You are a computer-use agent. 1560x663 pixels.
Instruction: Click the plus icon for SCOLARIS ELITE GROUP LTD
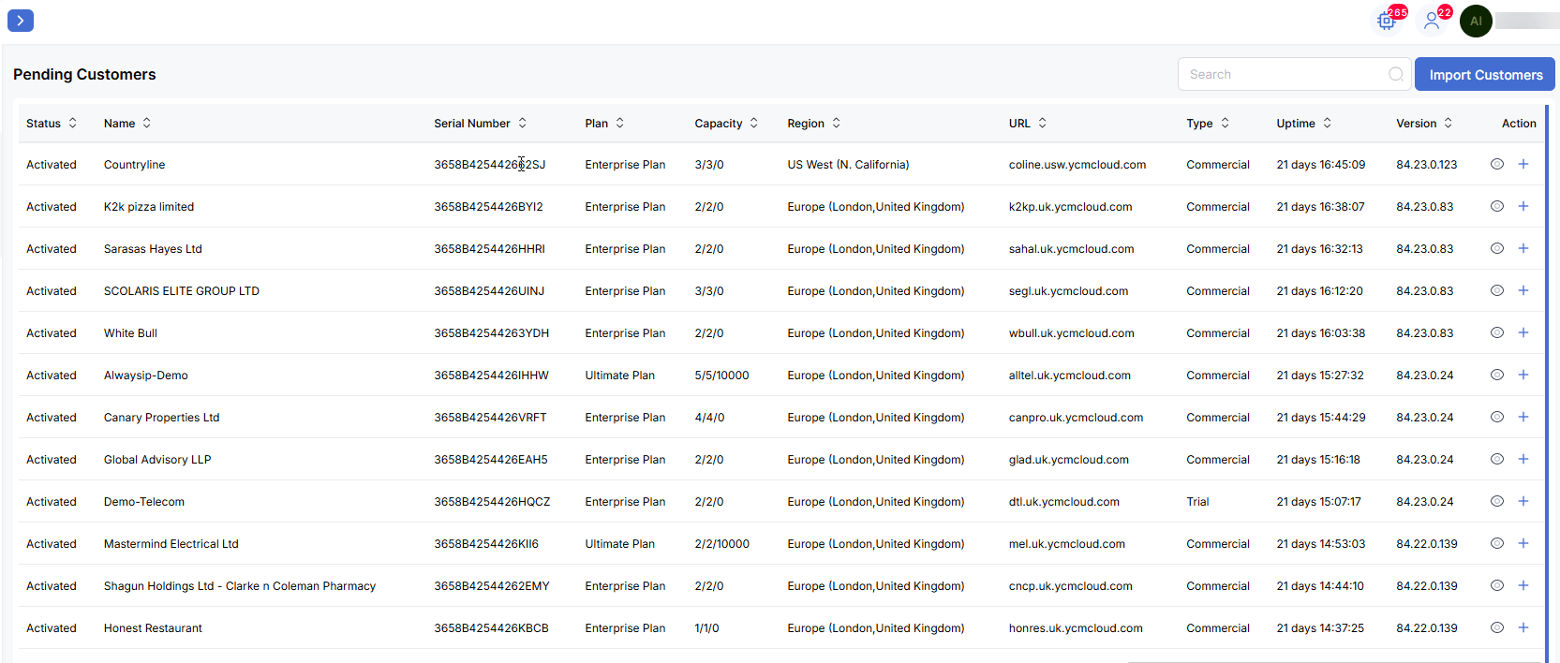(x=1523, y=290)
